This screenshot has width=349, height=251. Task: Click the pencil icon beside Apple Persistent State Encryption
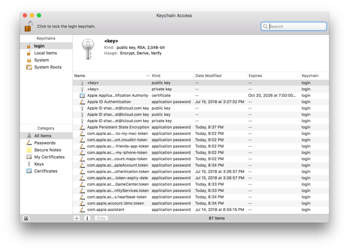(82, 127)
